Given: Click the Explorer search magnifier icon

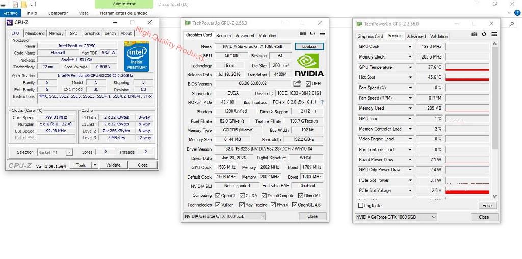Looking at the screenshot, I should pos(512,24).
